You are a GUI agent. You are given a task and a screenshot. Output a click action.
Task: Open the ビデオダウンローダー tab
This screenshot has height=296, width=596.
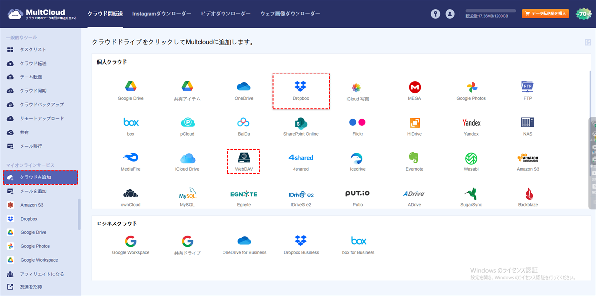point(225,14)
